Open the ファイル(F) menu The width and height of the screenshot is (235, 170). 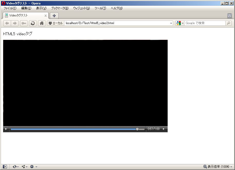(10, 8)
